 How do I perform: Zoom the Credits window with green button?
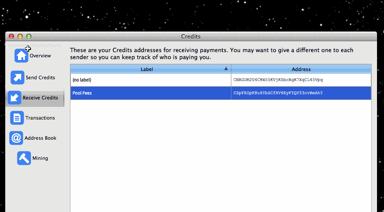[29, 36]
